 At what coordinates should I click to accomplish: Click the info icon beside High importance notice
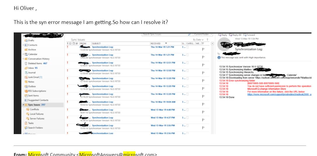click(x=219, y=58)
